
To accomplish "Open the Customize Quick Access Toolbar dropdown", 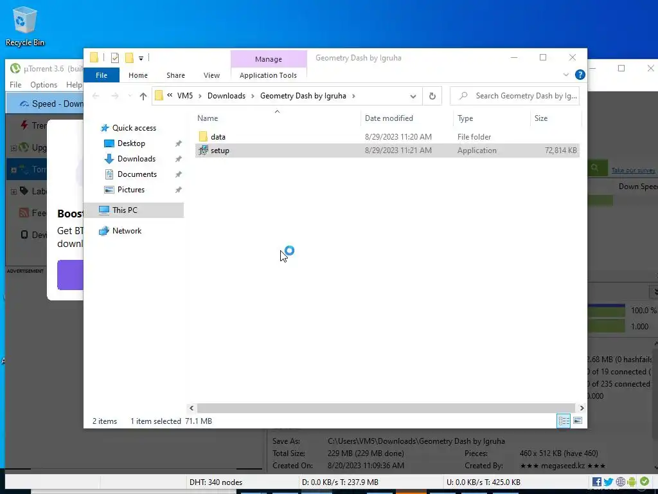I will (141, 59).
